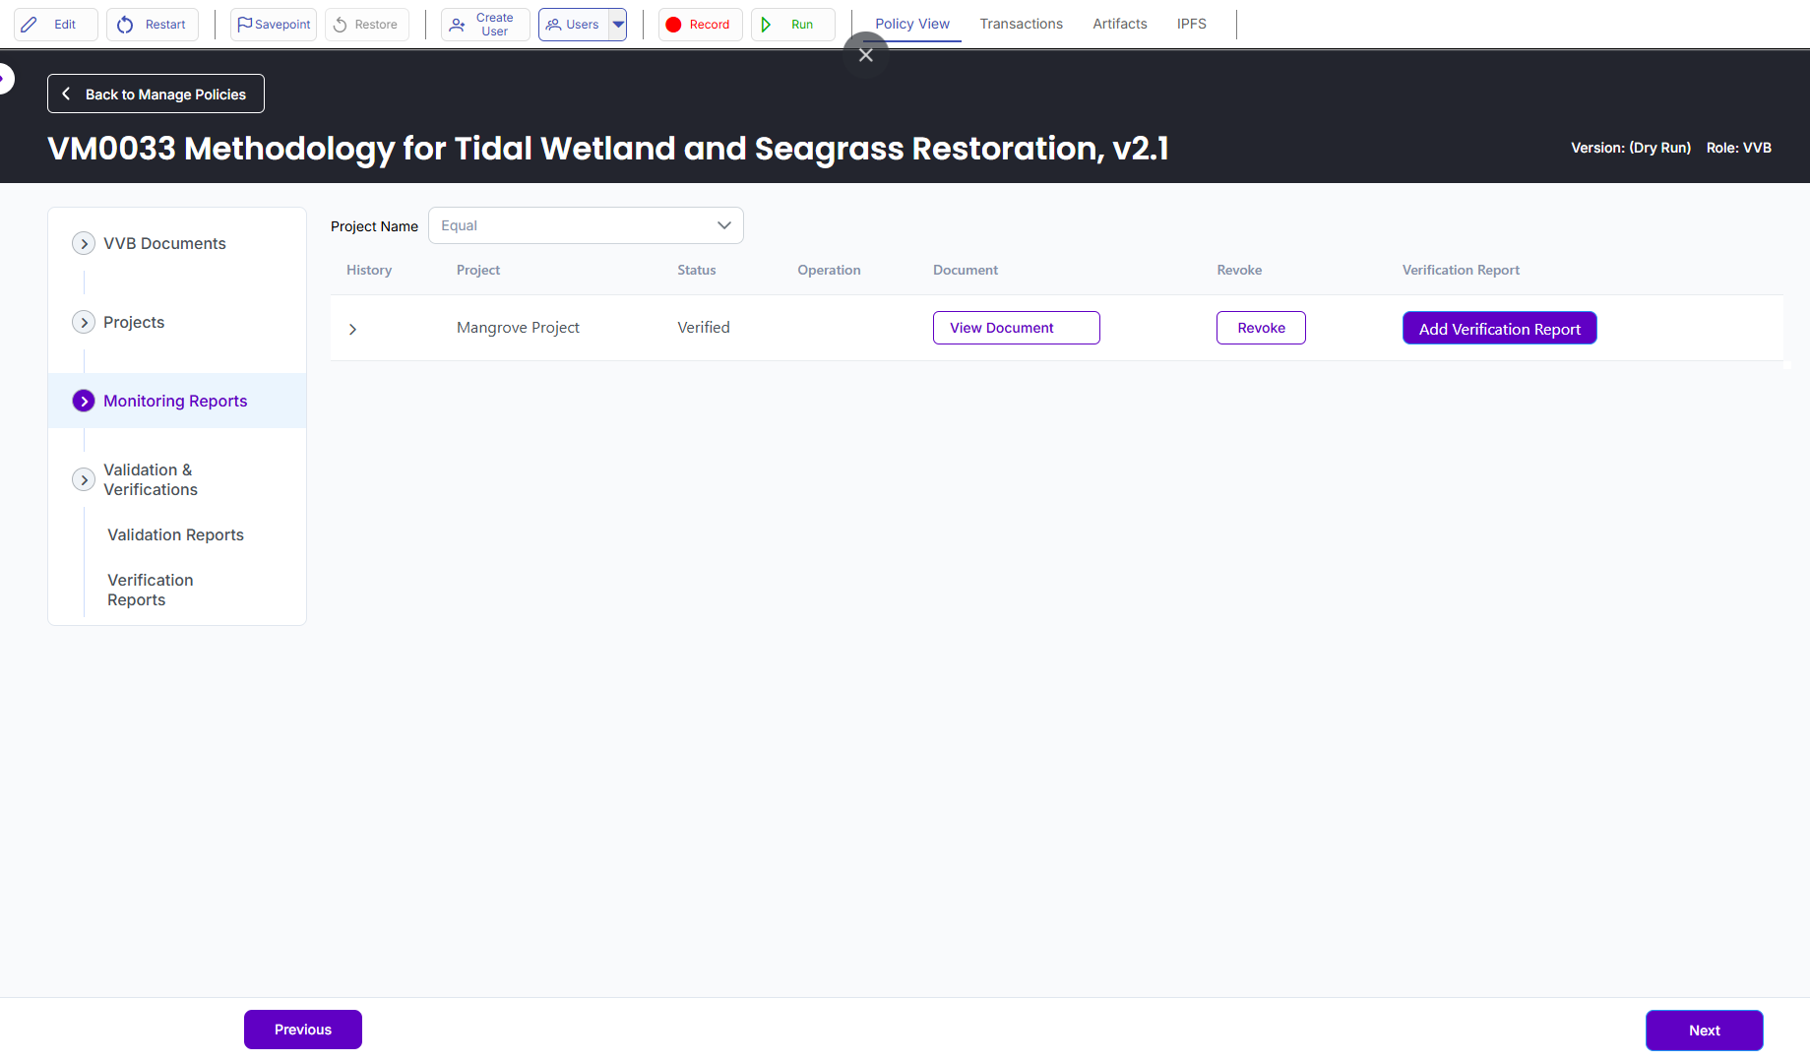Image resolution: width=1810 pixels, height=1062 pixels.
Task: Select the IPFS tab
Action: coord(1191,24)
